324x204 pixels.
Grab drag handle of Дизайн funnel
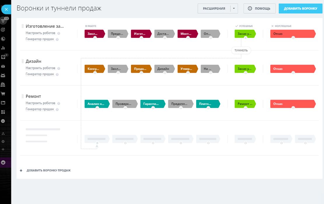click(23, 61)
